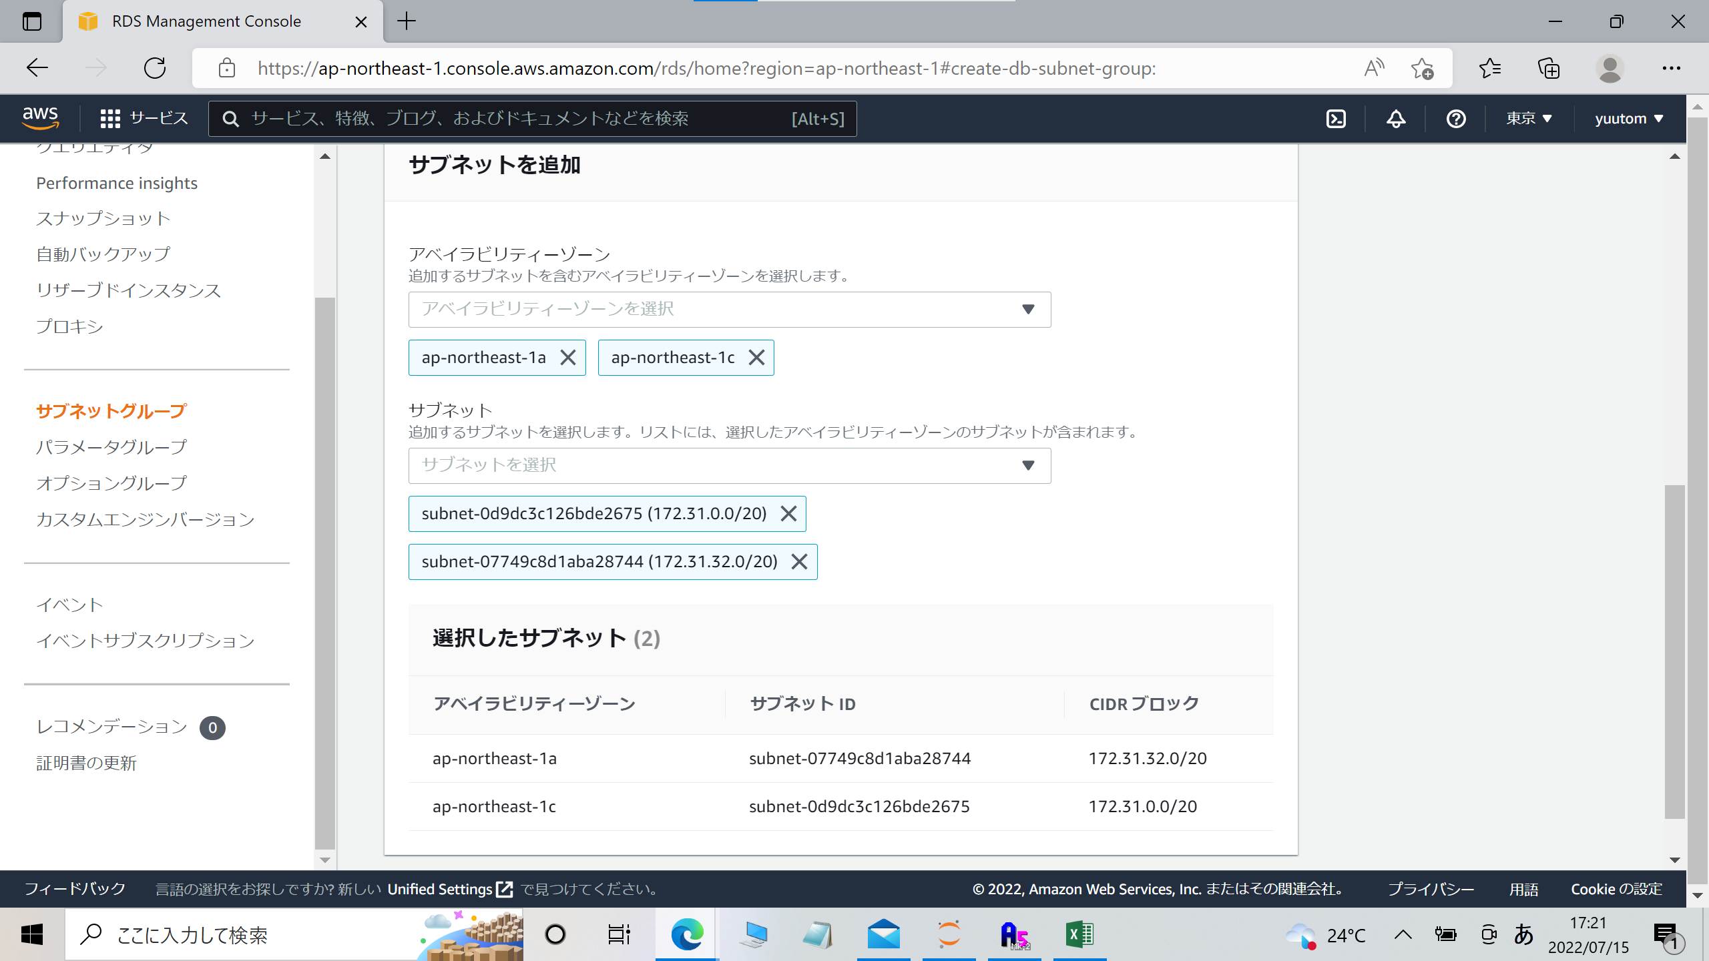Click the Windows Start button
1709x961 pixels.
[32, 934]
